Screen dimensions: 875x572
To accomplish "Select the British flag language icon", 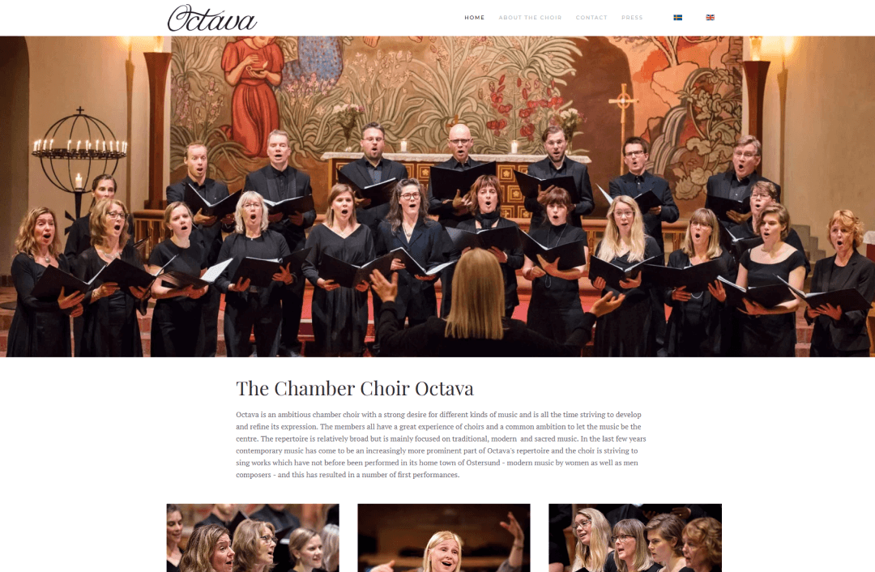I will click(x=710, y=17).
